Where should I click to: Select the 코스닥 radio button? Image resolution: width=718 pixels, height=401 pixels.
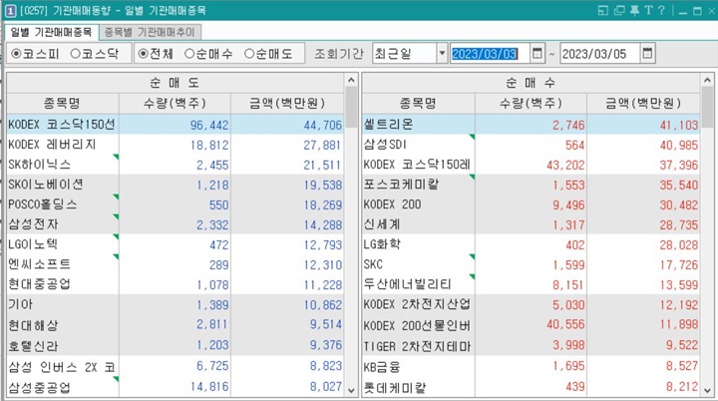[x=95, y=54]
